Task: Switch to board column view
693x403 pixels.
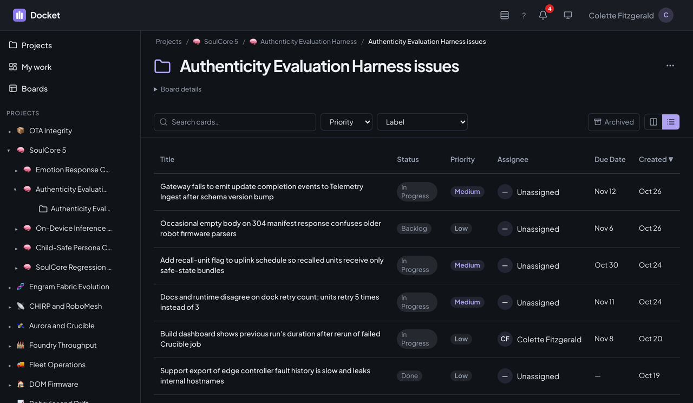Action: (653, 122)
